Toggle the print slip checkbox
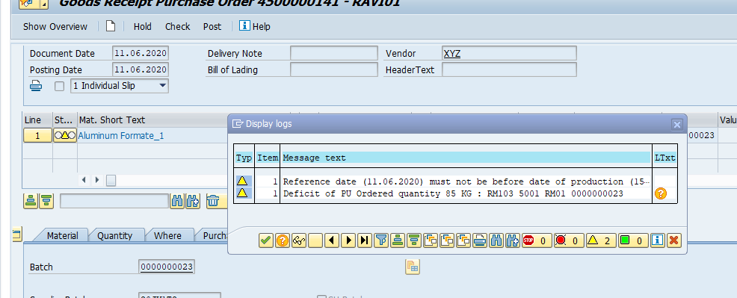 (59, 87)
